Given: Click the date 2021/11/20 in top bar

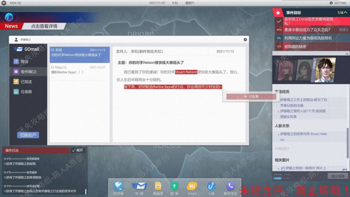Looking at the screenshot, I should [x=157, y=3].
